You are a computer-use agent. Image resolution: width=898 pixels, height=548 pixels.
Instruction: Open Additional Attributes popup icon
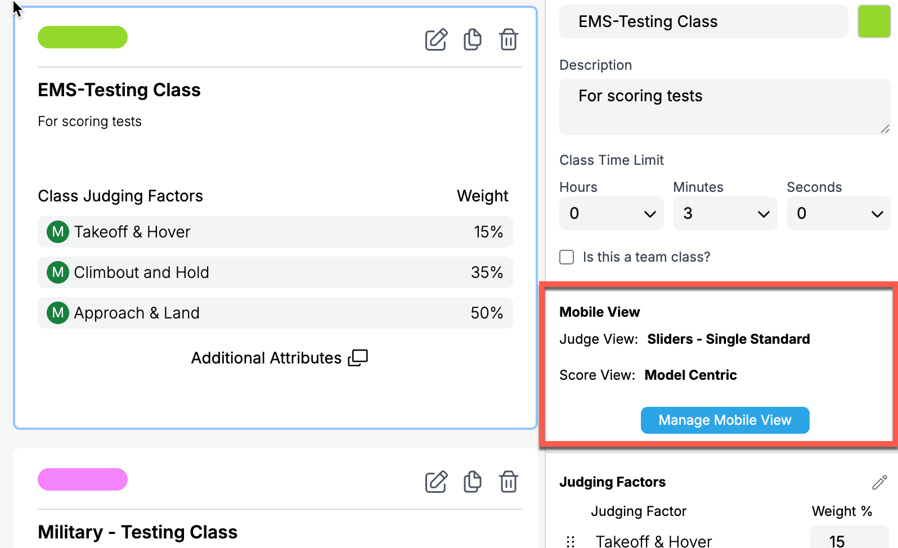358,358
